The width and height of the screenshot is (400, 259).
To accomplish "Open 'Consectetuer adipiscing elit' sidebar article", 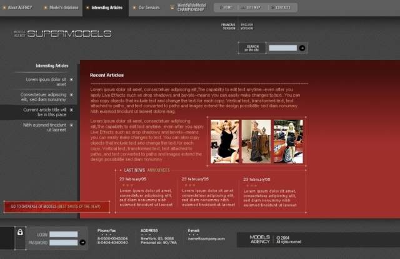I will coord(43,97).
